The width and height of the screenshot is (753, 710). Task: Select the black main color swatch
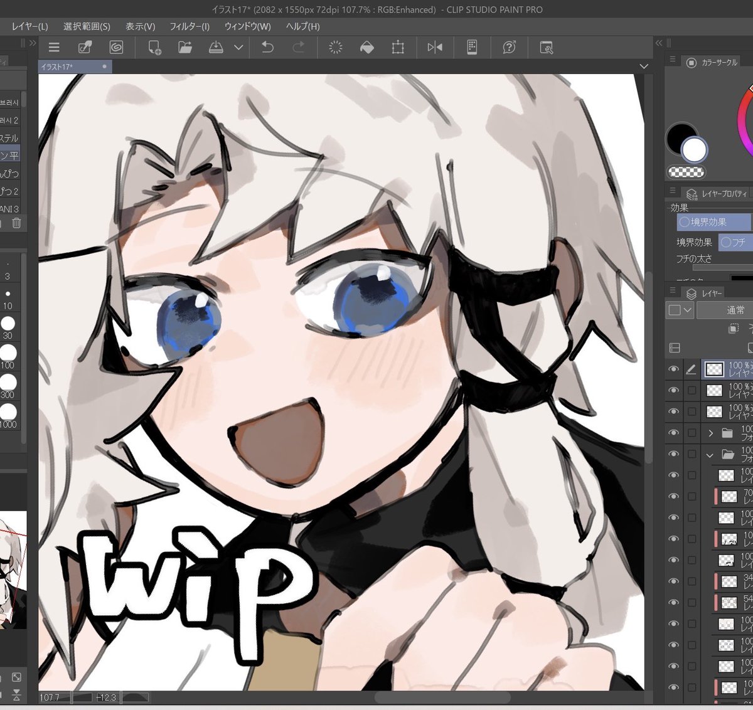tap(680, 137)
